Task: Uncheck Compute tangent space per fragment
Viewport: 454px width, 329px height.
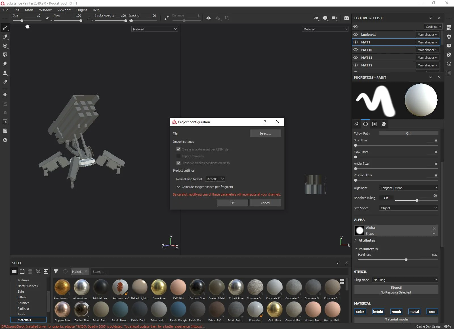Action: pos(178,187)
